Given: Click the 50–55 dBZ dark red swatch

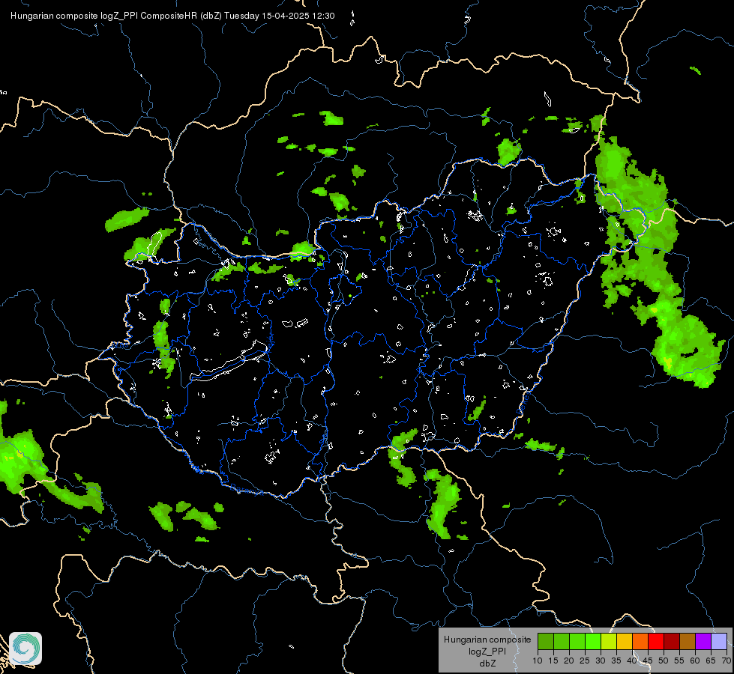Looking at the screenshot, I should pyautogui.click(x=672, y=641).
